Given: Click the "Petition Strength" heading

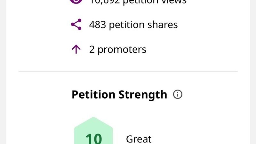Looking at the screenshot, I should [x=119, y=95].
